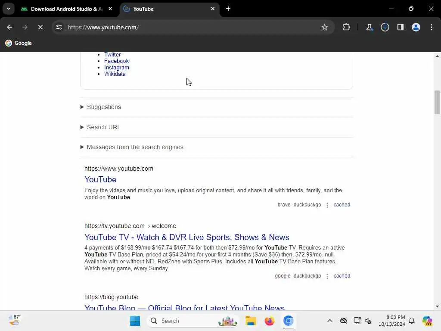
Task: Expand the Suggestions section
Action: pos(100,107)
